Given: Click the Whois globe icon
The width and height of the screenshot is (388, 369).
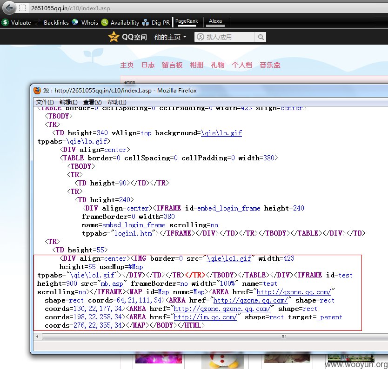Looking at the screenshot, I should pos(75,22).
